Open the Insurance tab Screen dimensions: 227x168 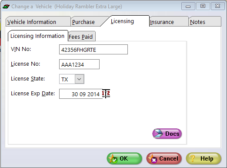(x=169, y=21)
